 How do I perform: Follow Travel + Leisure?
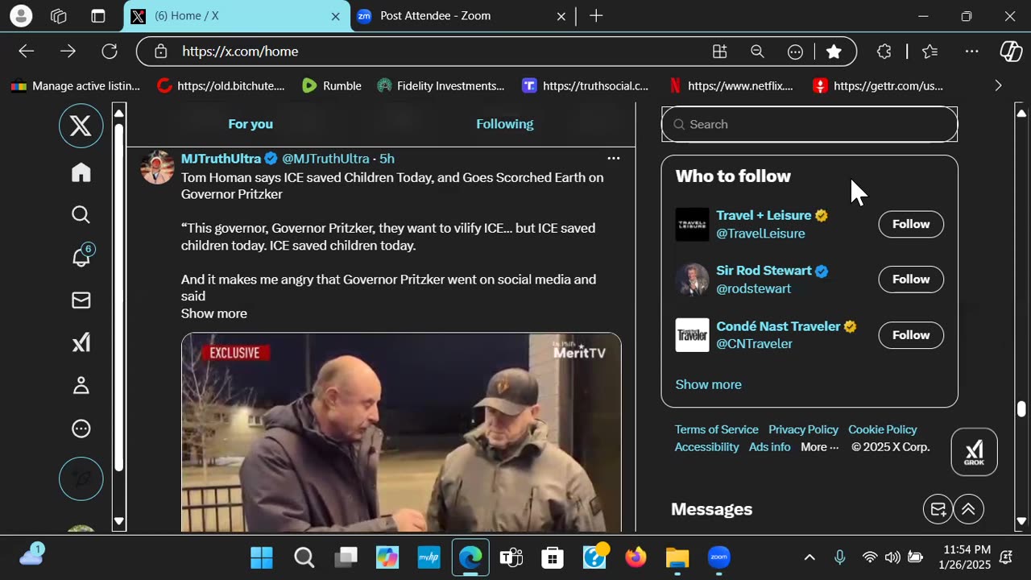pyautogui.click(x=911, y=224)
